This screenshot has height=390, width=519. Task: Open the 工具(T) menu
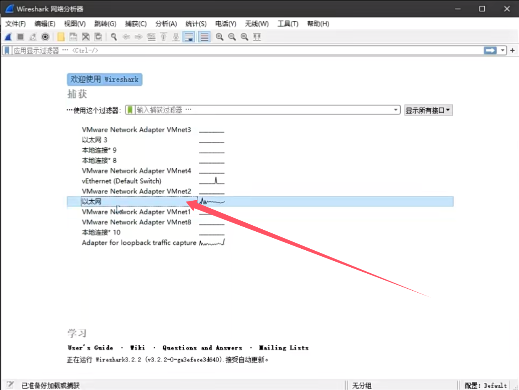pos(288,24)
